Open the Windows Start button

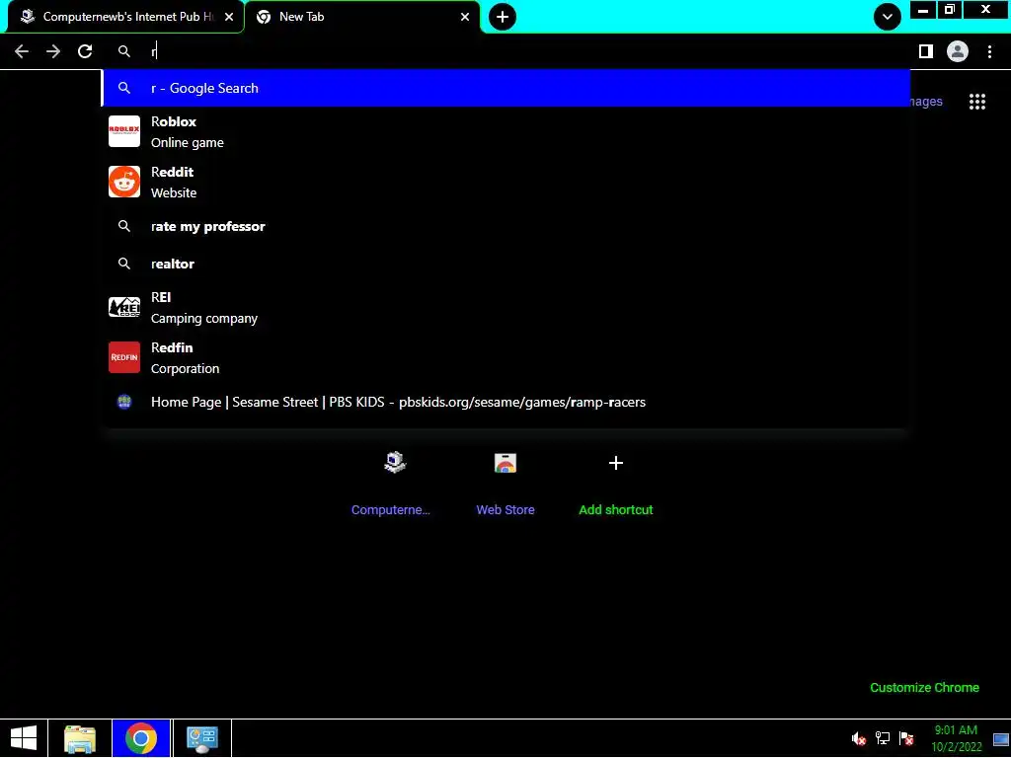pyautogui.click(x=24, y=738)
